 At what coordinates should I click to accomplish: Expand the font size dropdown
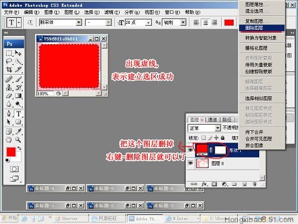[x=148, y=23]
